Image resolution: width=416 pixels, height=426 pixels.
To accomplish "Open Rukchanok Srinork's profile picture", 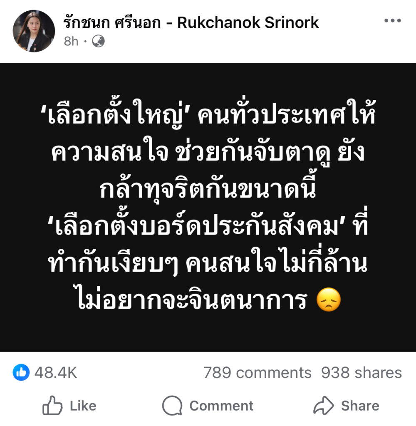I will [34, 31].
